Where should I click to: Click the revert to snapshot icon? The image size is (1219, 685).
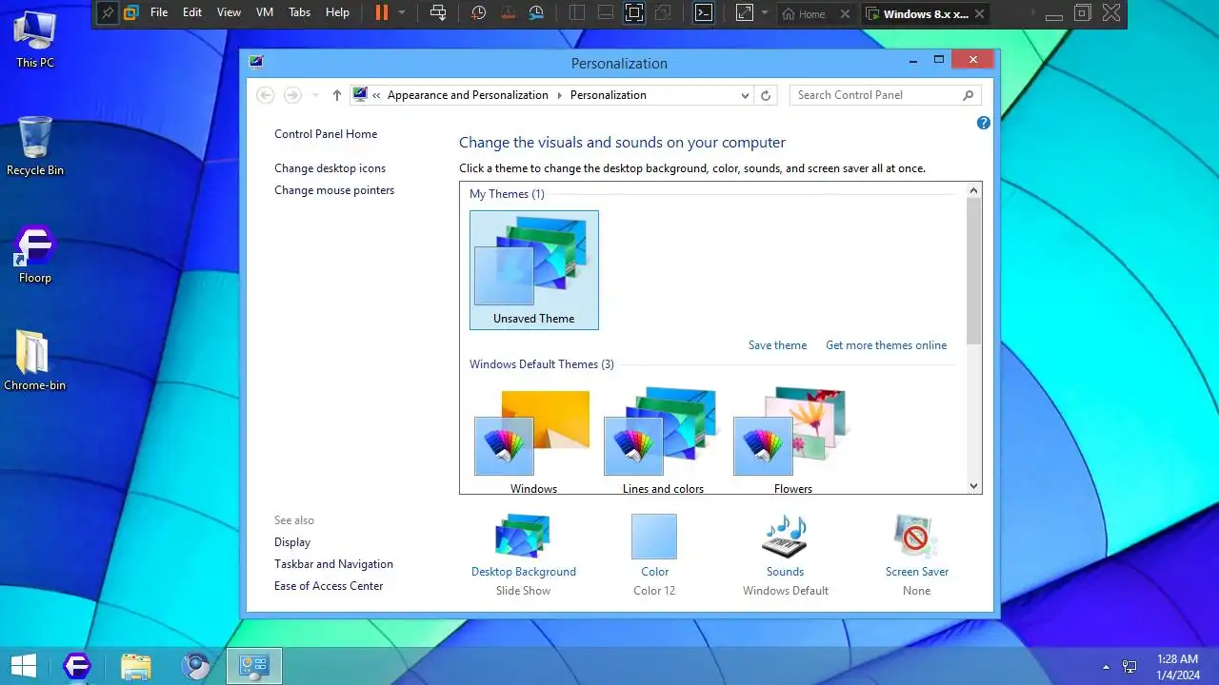coord(508,13)
